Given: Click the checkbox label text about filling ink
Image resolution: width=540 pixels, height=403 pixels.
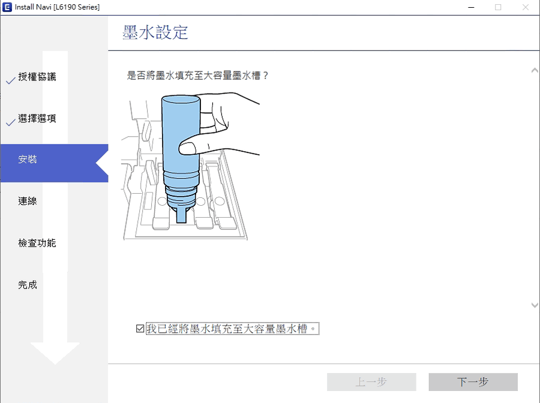Looking at the screenshot, I should [x=232, y=329].
